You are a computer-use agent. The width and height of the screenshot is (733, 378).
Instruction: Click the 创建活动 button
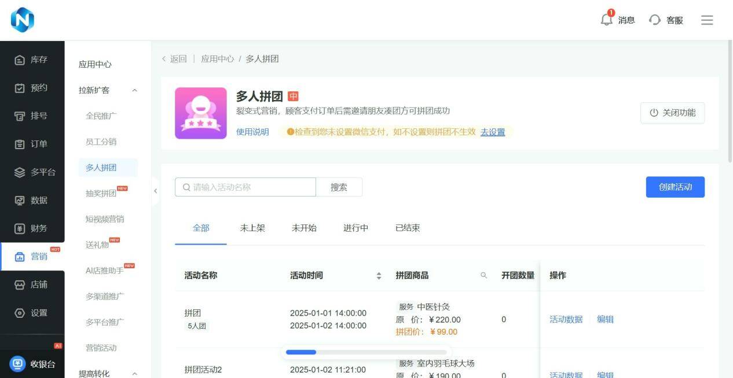tap(675, 187)
